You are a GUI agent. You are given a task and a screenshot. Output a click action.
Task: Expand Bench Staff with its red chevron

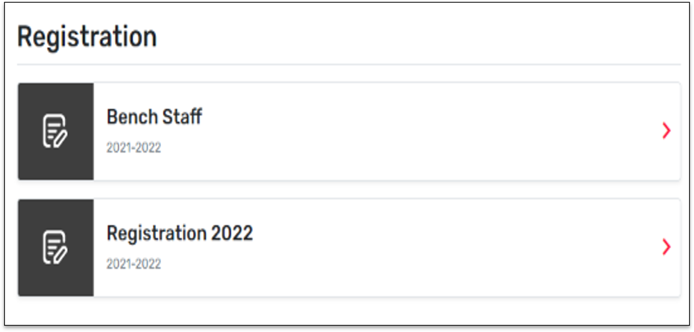click(x=666, y=131)
